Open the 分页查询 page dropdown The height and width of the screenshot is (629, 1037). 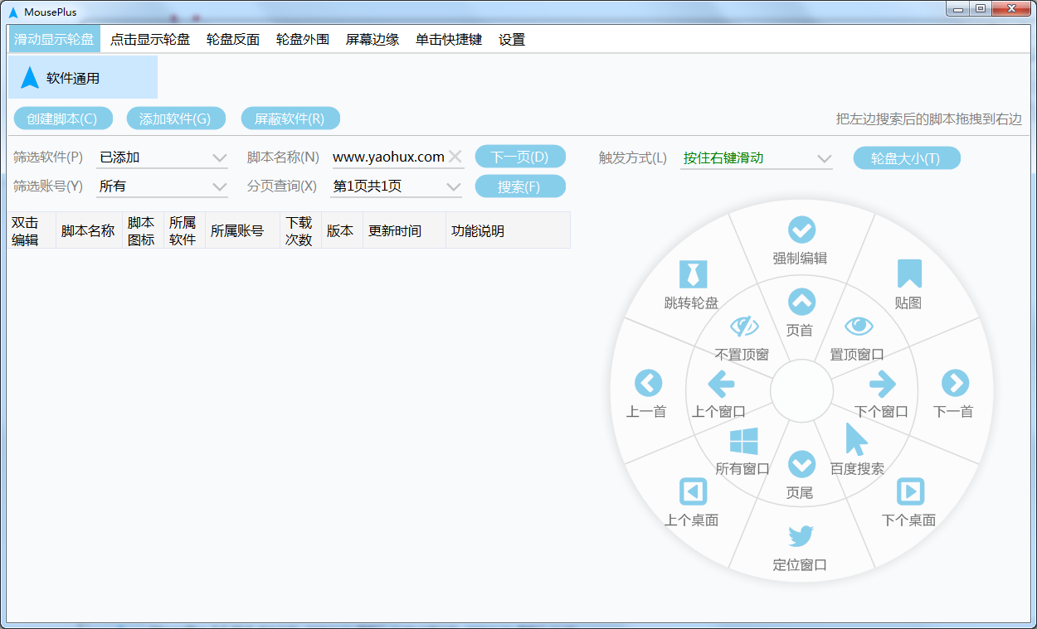coord(453,186)
